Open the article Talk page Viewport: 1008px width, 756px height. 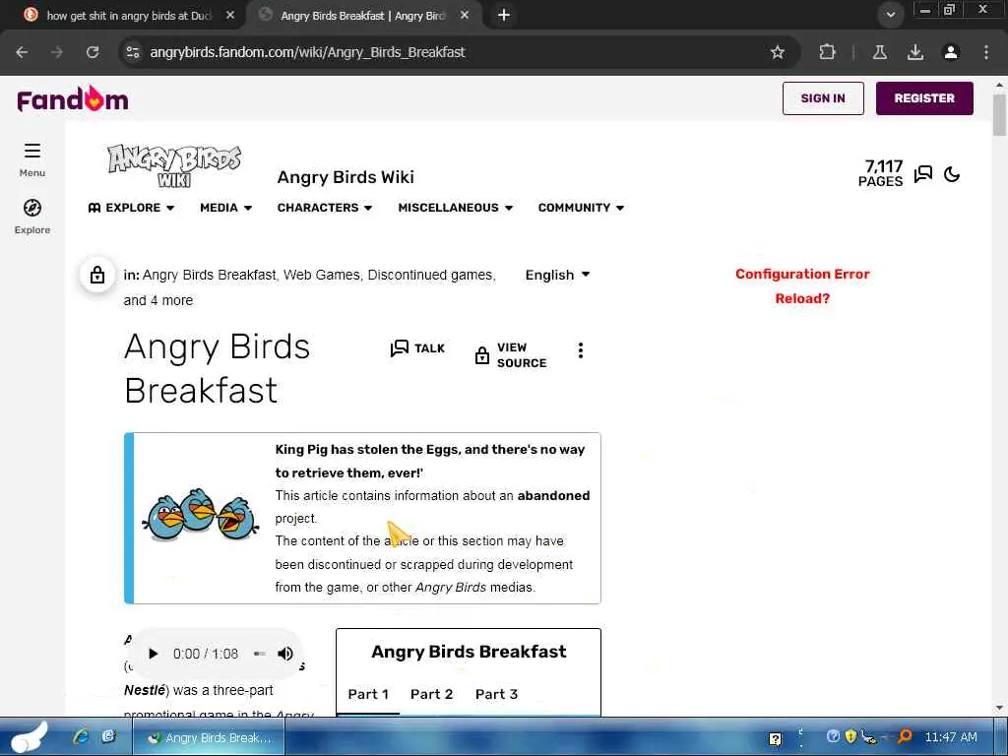[417, 348]
